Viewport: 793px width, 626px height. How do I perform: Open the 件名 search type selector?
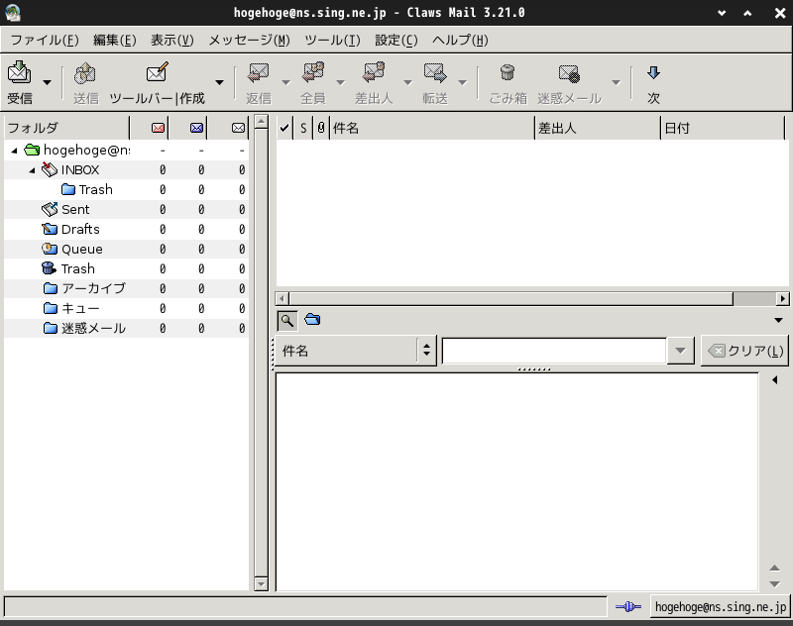click(x=355, y=350)
